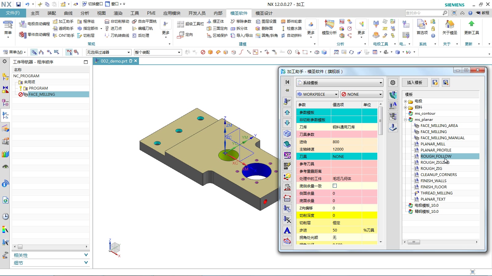Switch to the 装配 ribbon tab
The image size is (492, 276).
pyautogui.click(x=52, y=13)
